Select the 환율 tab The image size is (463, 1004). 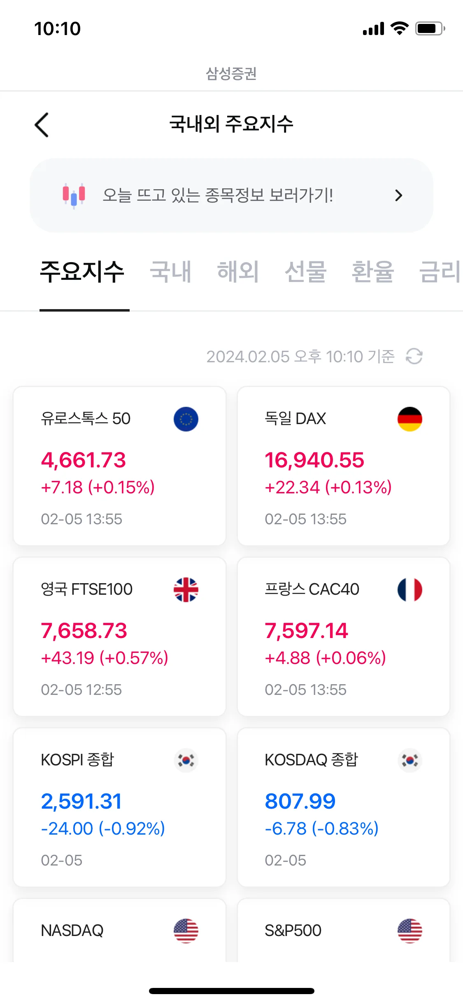click(x=373, y=272)
